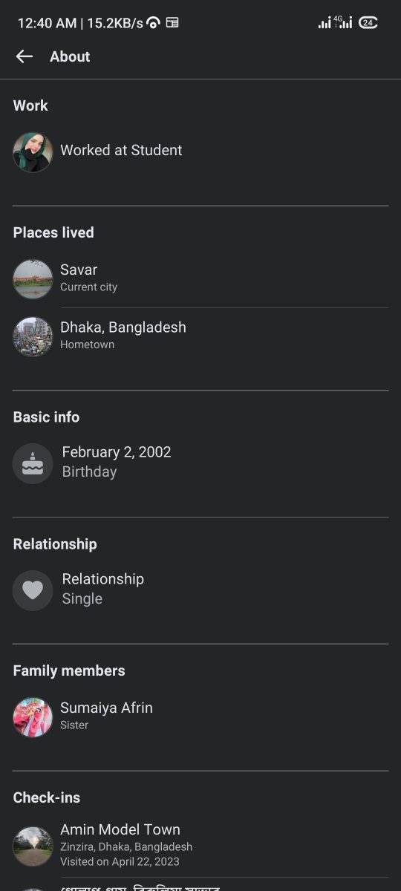Tap the battery indicator in status bar

point(368,23)
